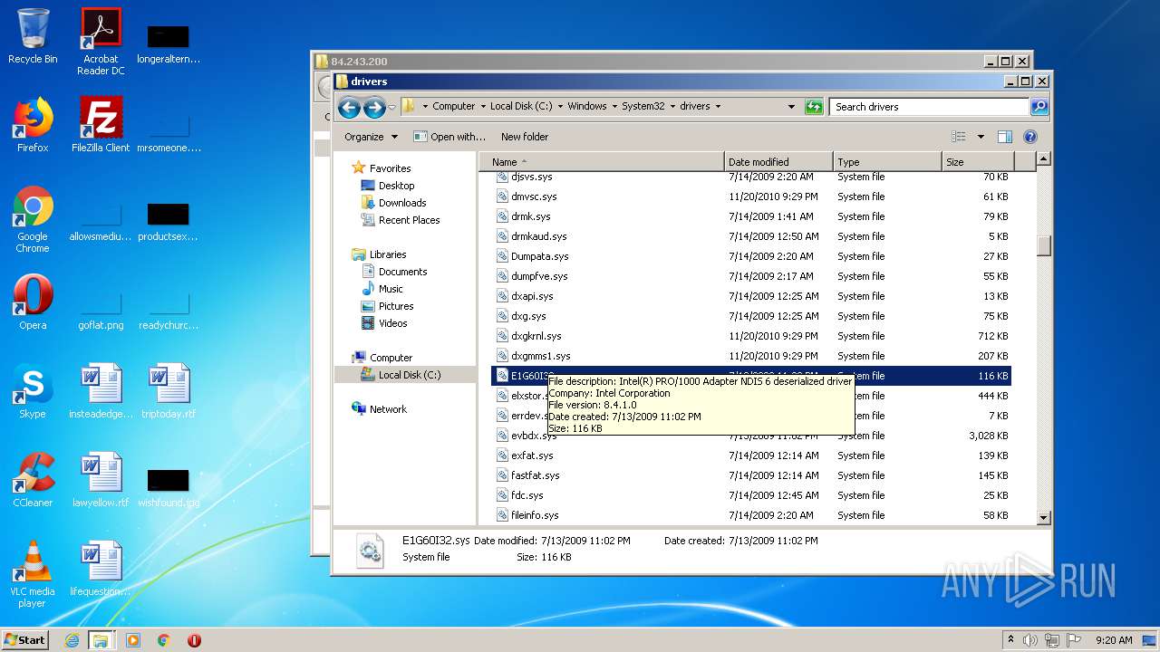
Task: Open Internet Explorer from taskbar
Action: (72, 640)
